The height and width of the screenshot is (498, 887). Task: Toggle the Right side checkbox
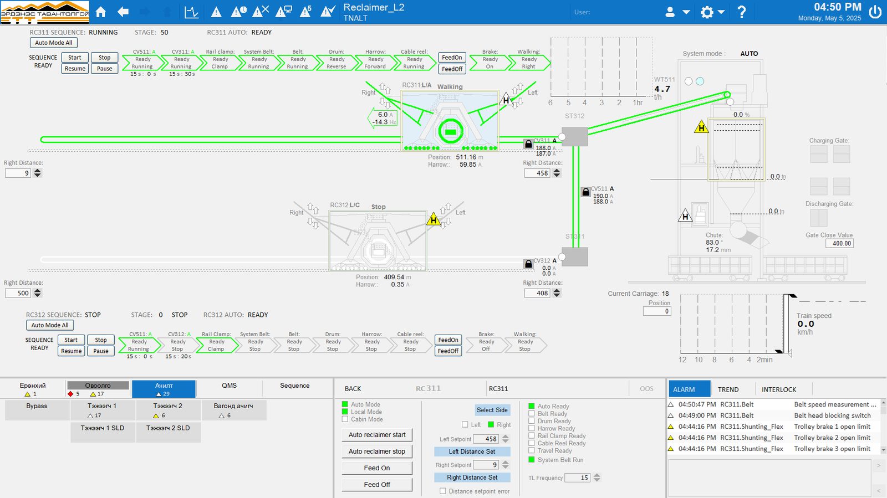[x=491, y=425]
